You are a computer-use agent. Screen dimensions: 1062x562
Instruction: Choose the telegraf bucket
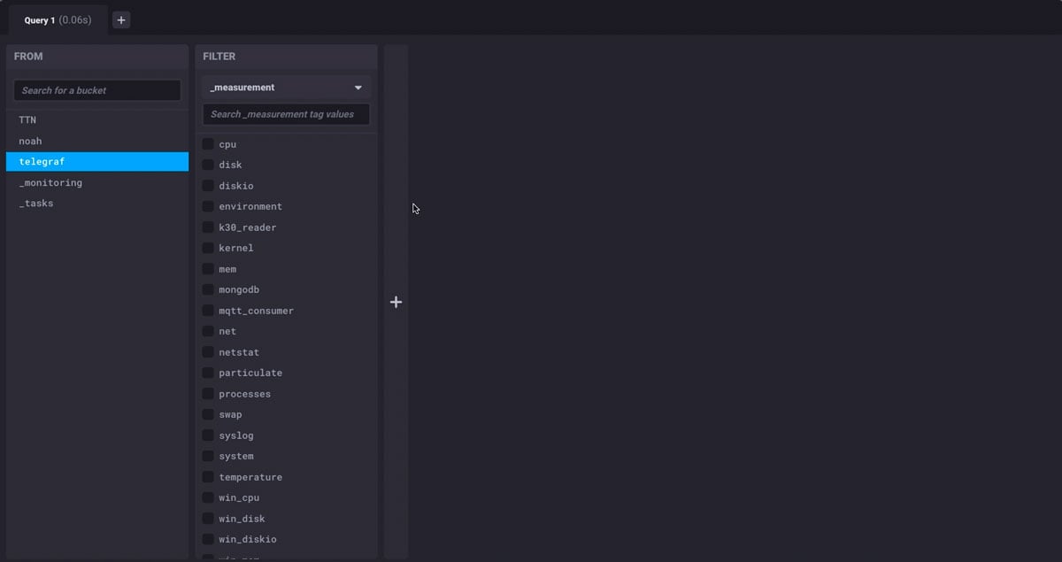coord(42,162)
